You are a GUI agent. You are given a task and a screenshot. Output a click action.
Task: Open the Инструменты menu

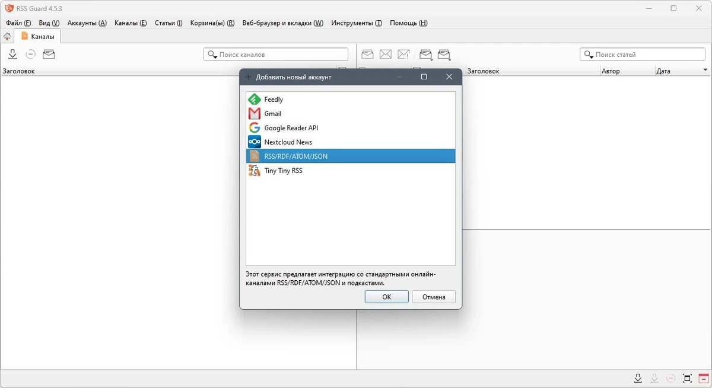[357, 23]
